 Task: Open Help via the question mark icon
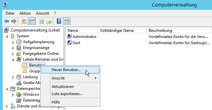(x=59, y=21)
